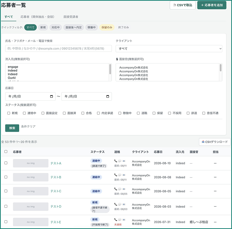232x229 pixels.
Task: Click the CSVダウンロード button
Action: point(215,142)
